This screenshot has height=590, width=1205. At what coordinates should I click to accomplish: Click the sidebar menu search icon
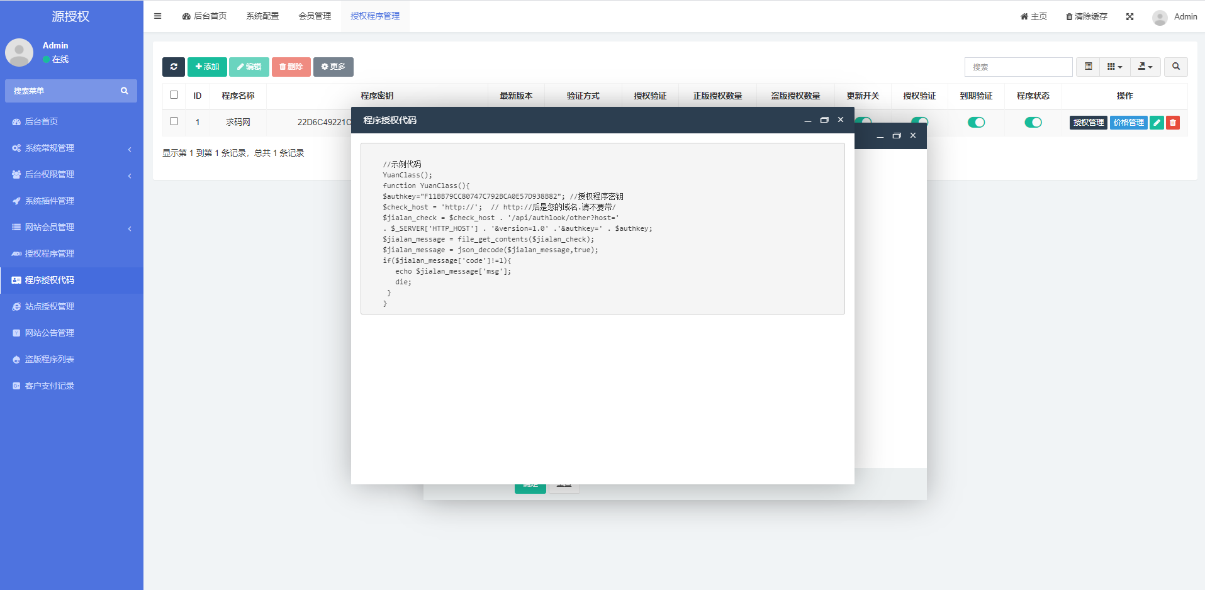coord(125,91)
